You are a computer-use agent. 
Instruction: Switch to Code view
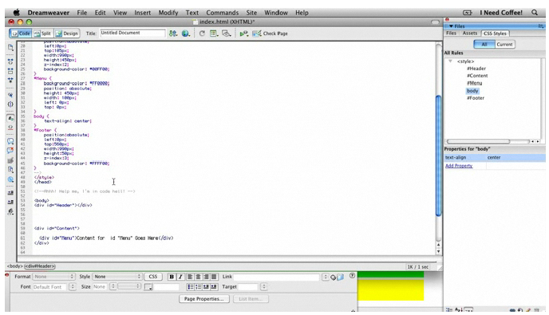click(21, 33)
